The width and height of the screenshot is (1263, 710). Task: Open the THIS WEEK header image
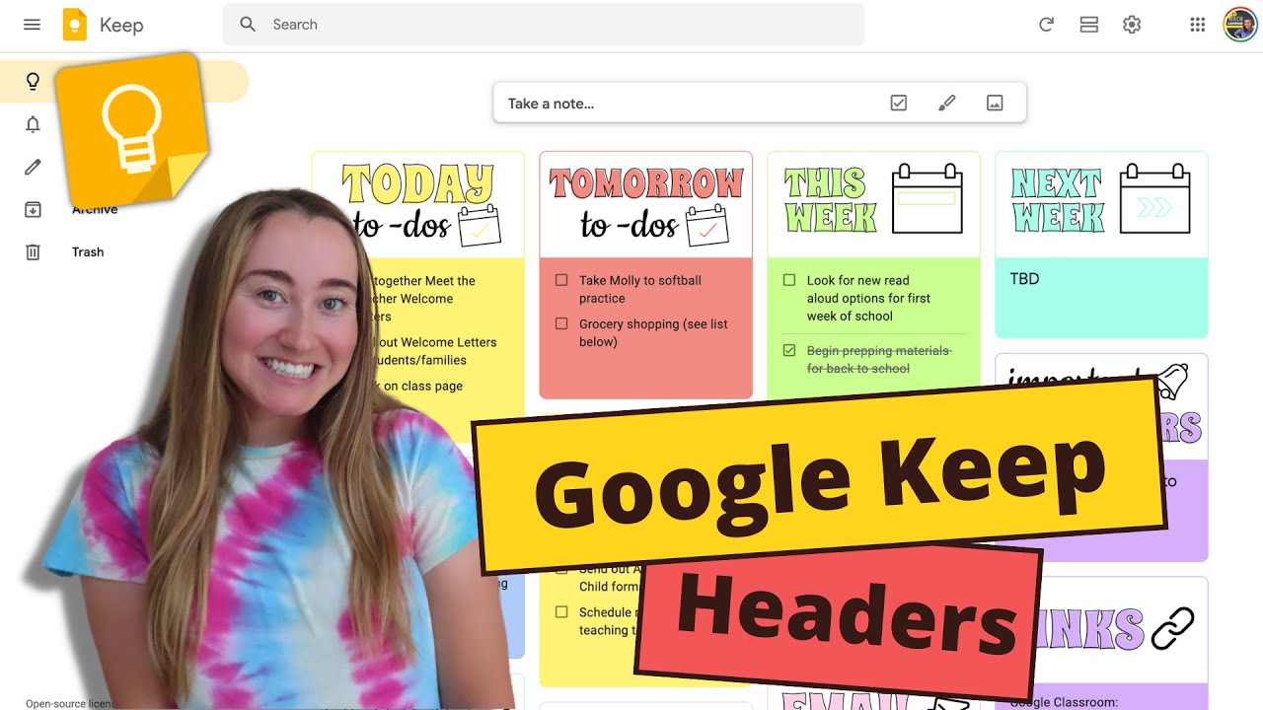coord(873,205)
